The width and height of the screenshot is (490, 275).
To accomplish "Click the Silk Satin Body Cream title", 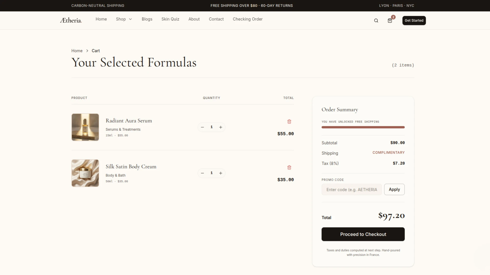I will tap(131, 167).
